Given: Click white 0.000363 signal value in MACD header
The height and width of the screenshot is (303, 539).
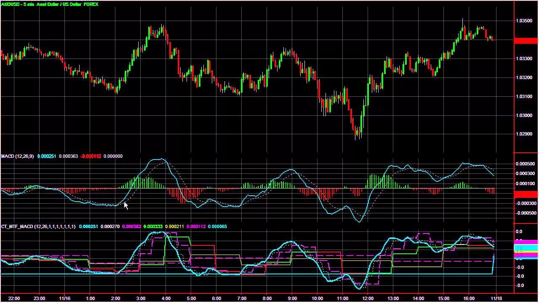Looking at the screenshot, I should click(68, 156).
